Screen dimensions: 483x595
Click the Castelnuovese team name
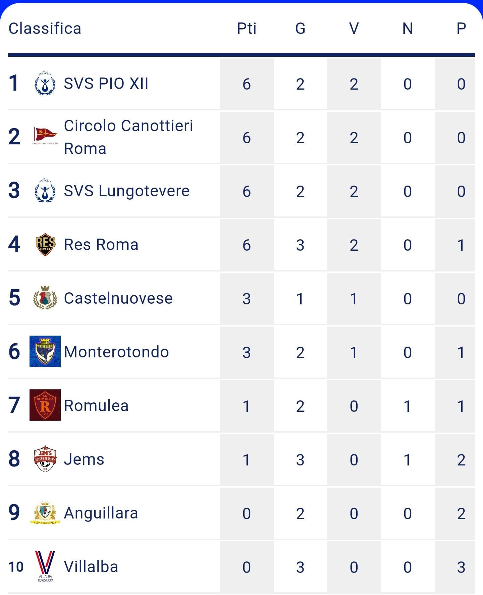(x=118, y=298)
